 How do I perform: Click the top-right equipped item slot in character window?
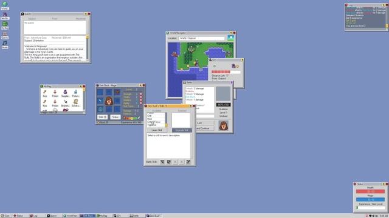pos(117,92)
